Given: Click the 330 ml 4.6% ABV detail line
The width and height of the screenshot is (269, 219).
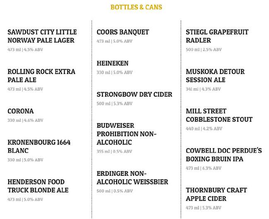Looking at the screenshot, I should pos(25,120).
